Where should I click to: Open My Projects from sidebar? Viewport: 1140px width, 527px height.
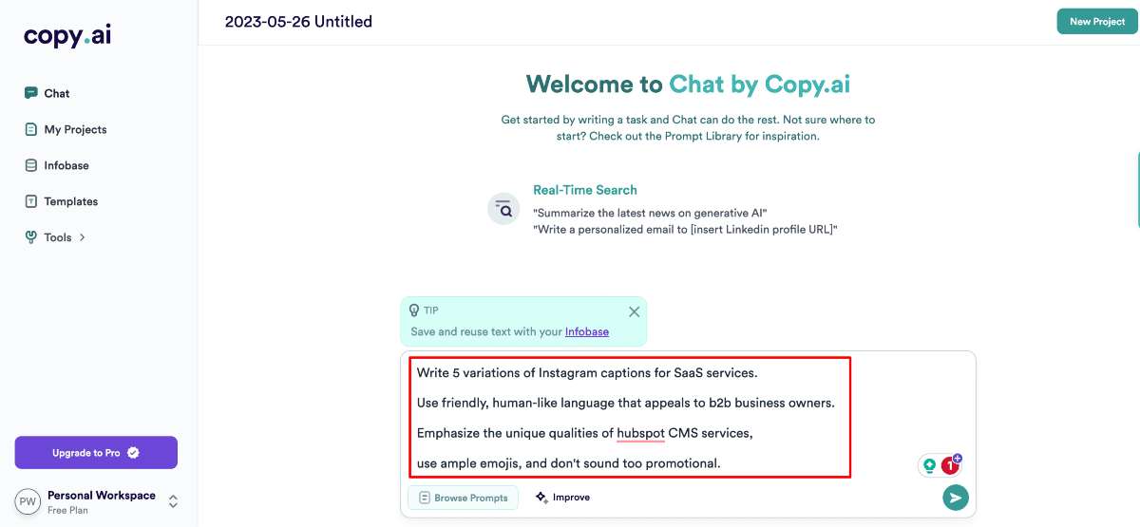[x=75, y=129]
